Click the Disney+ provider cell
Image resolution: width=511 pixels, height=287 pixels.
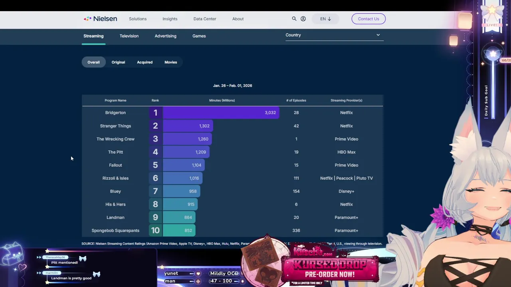347,191
